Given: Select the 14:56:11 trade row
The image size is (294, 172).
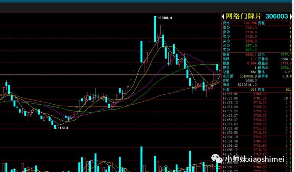Looking at the screenshot, I should click(x=257, y=167).
